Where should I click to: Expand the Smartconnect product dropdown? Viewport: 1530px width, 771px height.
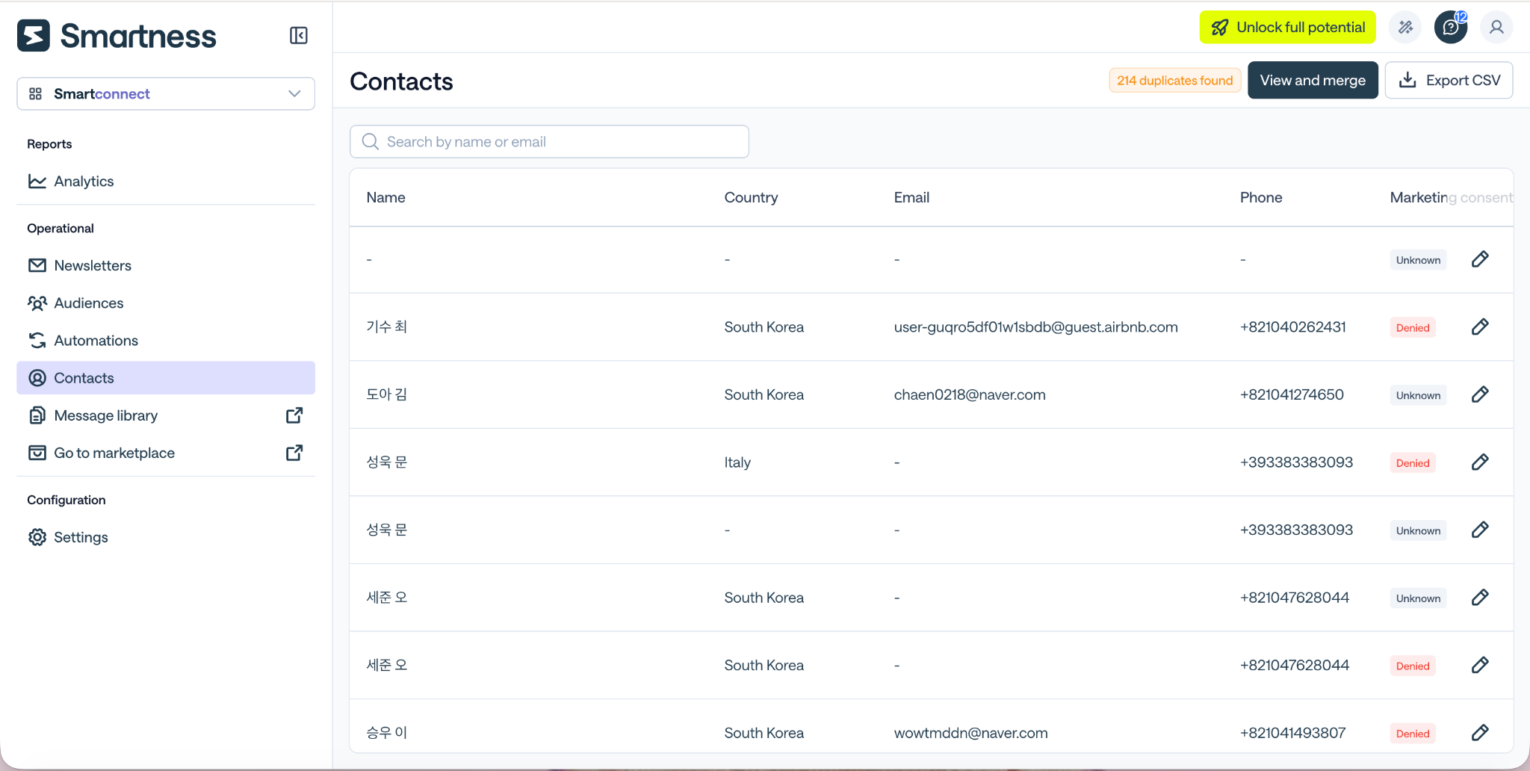click(x=166, y=93)
